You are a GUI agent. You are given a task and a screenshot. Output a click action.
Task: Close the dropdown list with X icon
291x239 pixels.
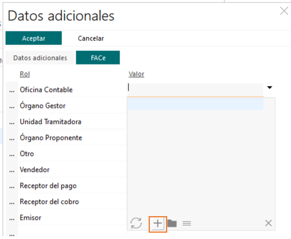(x=269, y=223)
